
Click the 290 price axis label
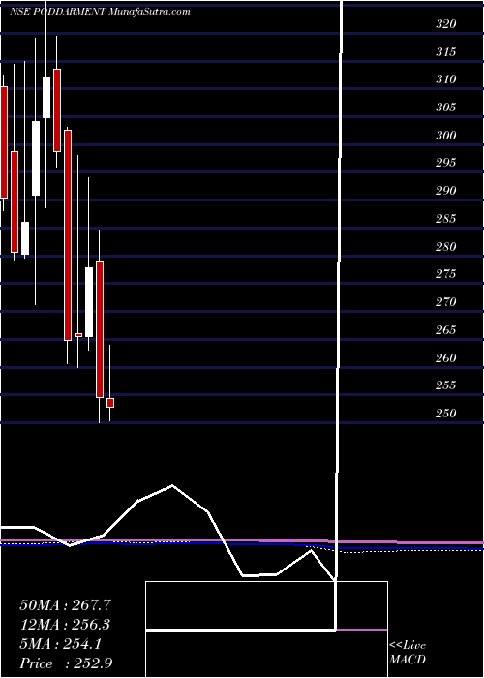(445, 191)
